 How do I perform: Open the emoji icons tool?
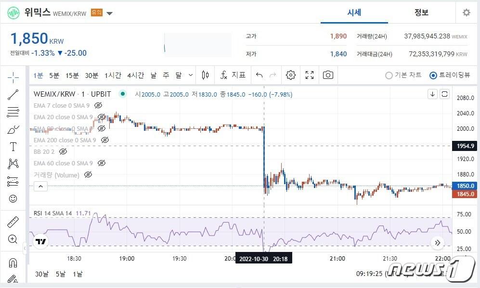tap(13, 199)
